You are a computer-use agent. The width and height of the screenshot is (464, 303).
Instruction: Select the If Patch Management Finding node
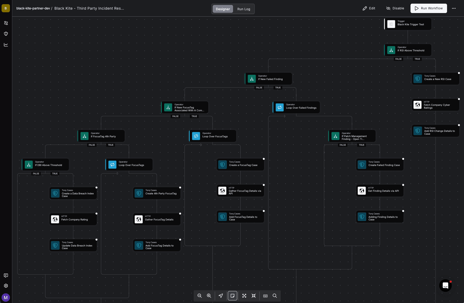[352, 136]
